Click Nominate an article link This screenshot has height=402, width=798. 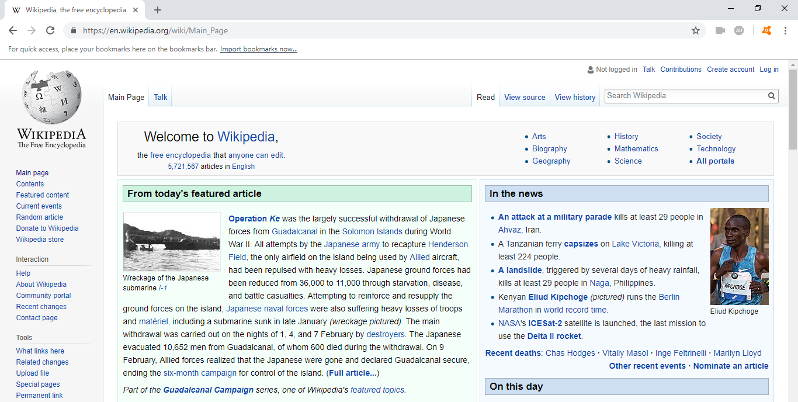tap(731, 366)
